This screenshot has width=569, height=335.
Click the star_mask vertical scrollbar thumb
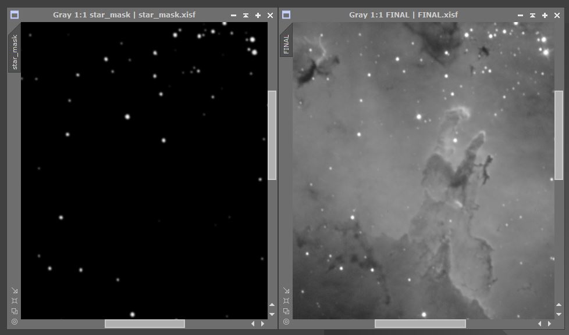272,135
